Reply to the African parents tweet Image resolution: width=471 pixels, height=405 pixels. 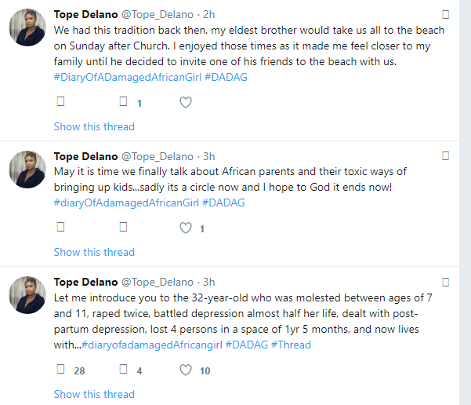coord(61,228)
